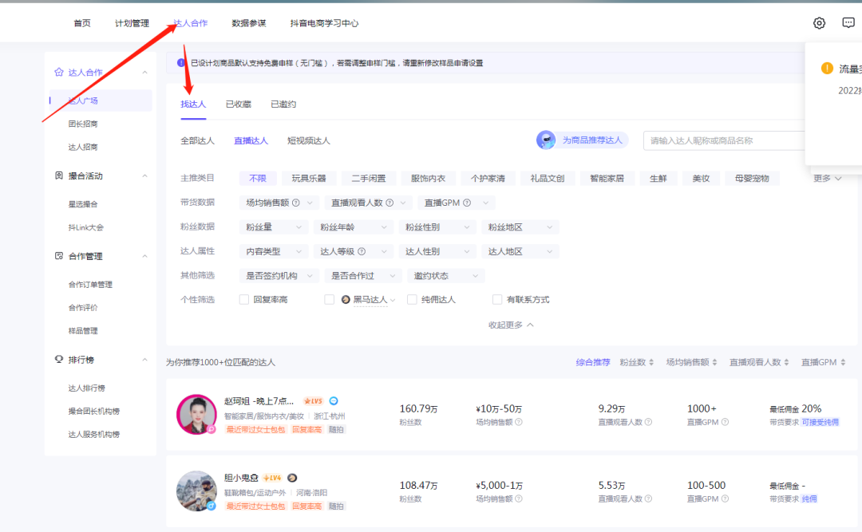Image resolution: width=862 pixels, height=532 pixels.
Task: Click the 为商品推荐达人 button
Action: (582, 140)
